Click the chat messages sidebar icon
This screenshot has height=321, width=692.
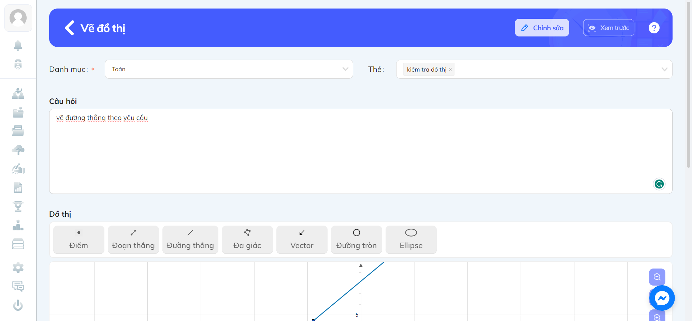coord(18,286)
